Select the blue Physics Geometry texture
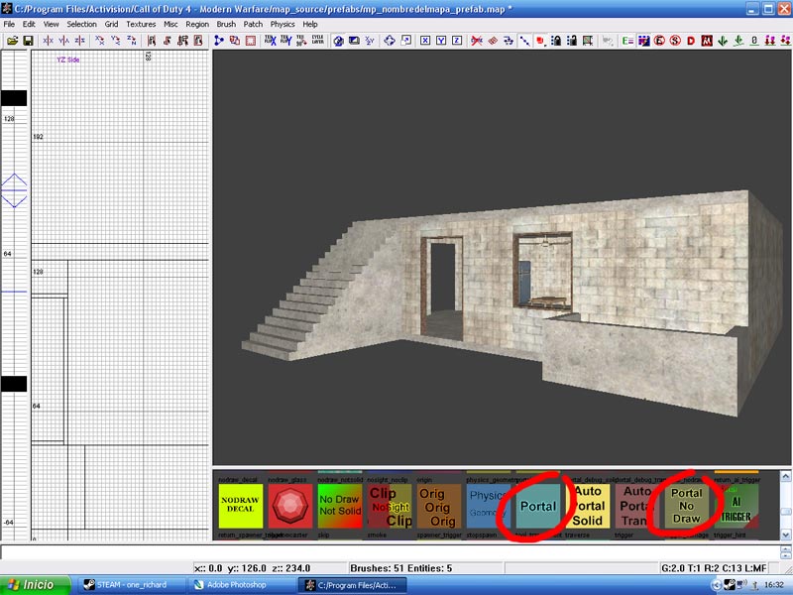793x595 pixels. tap(488, 506)
